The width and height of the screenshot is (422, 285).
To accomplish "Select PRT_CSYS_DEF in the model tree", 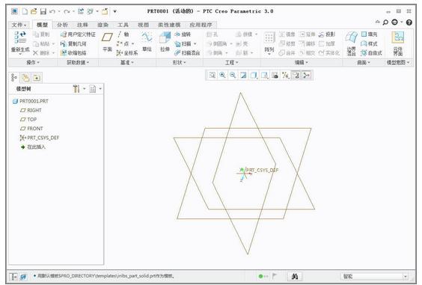I will [x=40, y=138].
